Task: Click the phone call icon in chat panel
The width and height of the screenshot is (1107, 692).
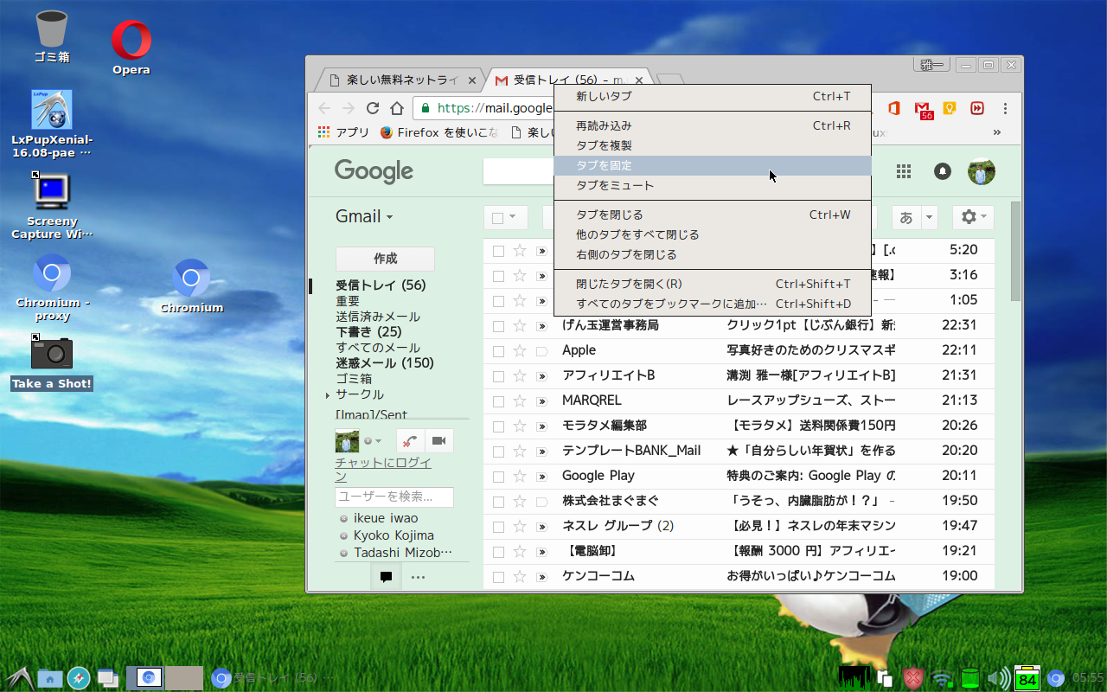Action: (x=411, y=441)
